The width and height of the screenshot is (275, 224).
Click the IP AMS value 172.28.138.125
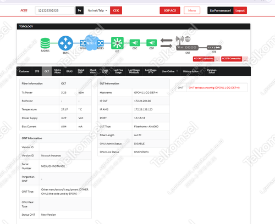pos(143,109)
